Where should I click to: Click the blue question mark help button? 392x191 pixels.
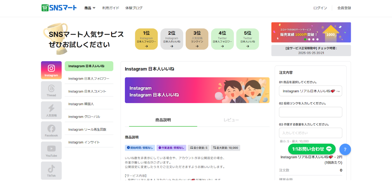tap(345, 149)
